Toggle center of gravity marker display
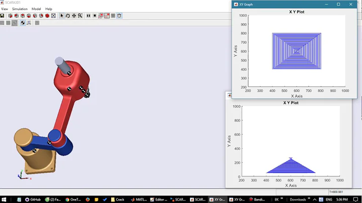This screenshot has height=203, width=362. point(23,23)
